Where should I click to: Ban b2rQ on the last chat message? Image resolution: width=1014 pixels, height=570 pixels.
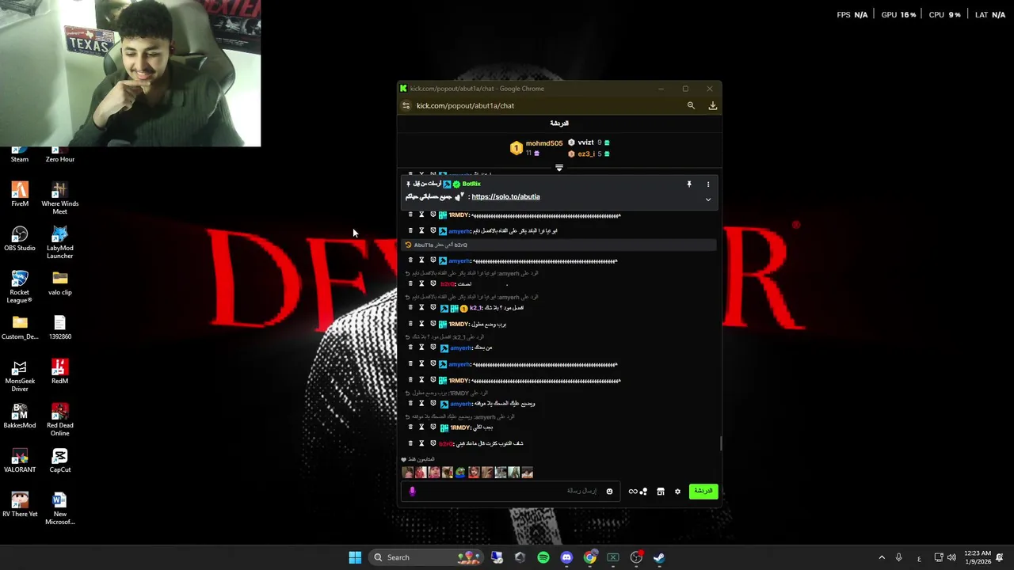click(433, 443)
